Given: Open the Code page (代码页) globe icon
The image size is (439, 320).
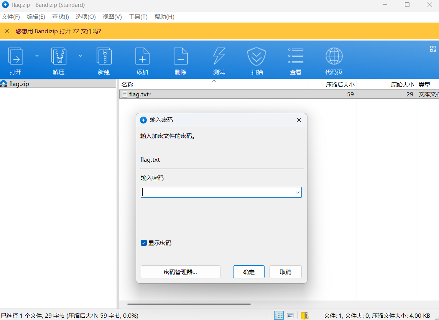Looking at the screenshot, I should coord(334,57).
